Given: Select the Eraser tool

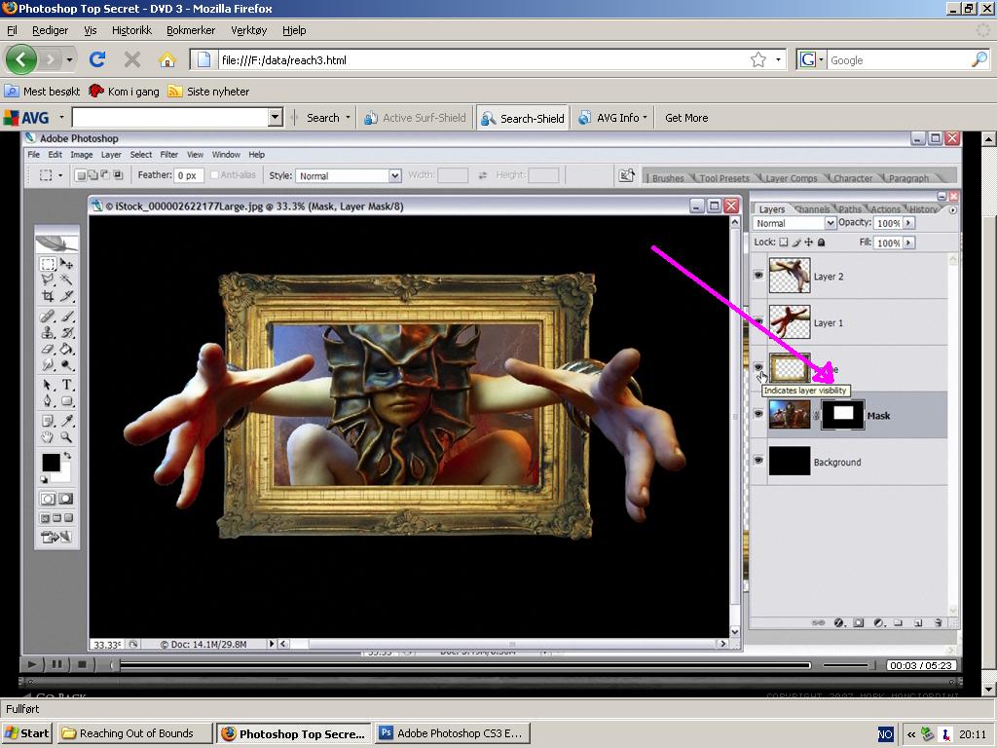Looking at the screenshot, I should (48, 350).
